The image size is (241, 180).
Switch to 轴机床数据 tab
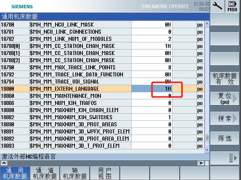point(75,173)
